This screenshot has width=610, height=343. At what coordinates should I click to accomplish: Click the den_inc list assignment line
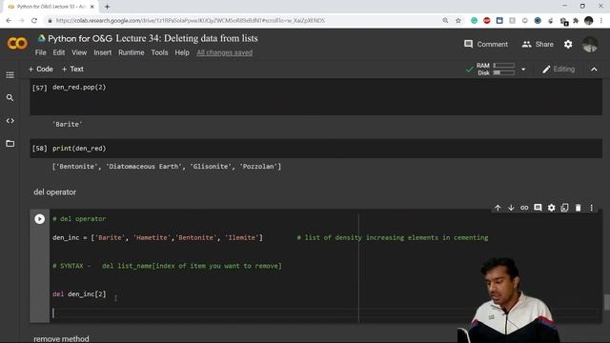point(157,237)
